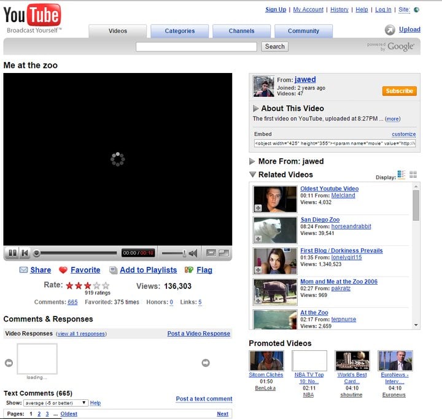Open the comment Show filter dropdown
Viewport: 442px width, 419px height.
55,403
